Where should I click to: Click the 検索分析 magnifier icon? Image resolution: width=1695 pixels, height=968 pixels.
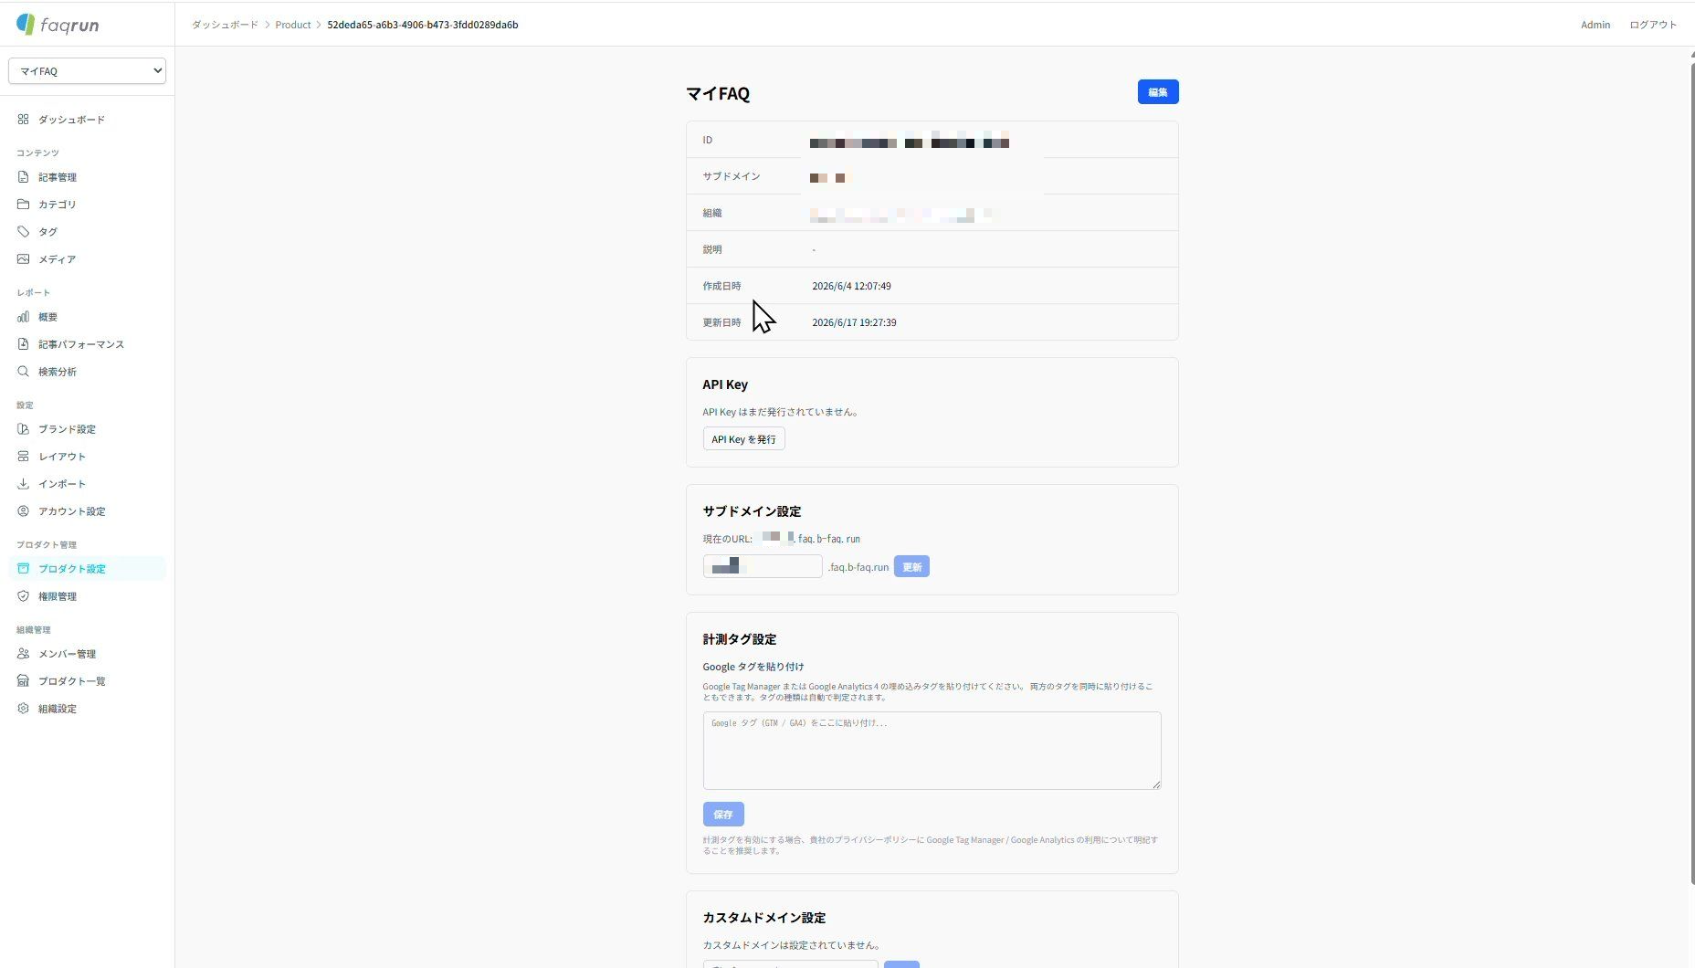24,372
